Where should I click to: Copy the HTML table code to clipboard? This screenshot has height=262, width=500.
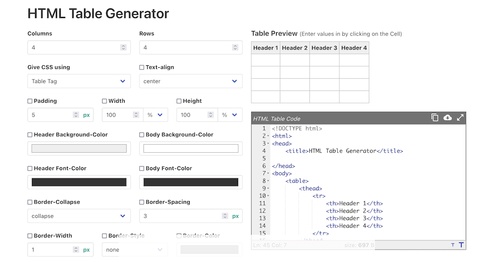click(x=434, y=118)
